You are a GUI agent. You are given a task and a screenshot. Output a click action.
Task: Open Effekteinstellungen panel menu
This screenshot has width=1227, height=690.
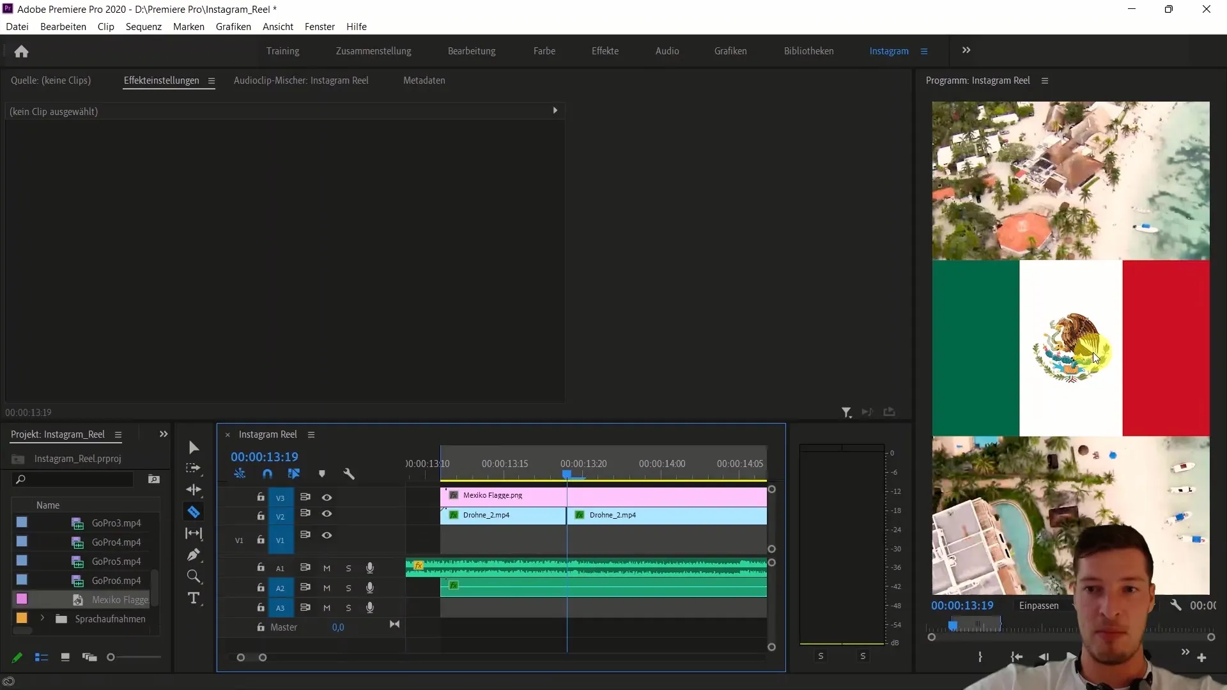click(x=212, y=80)
